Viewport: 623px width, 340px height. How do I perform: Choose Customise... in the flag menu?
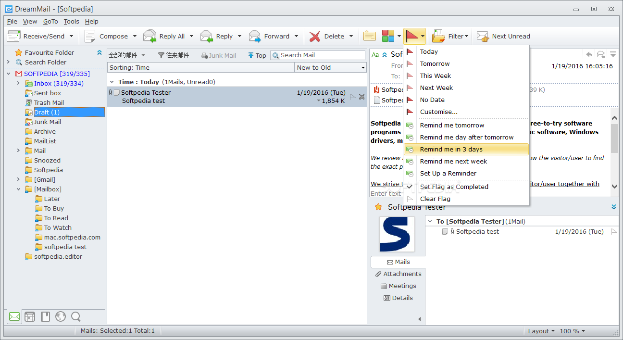pyautogui.click(x=466, y=112)
